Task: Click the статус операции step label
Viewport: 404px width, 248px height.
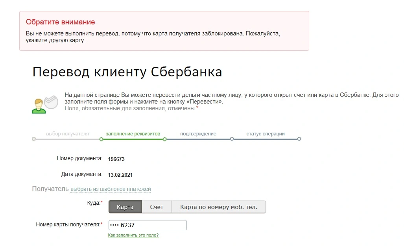Action: click(266, 134)
